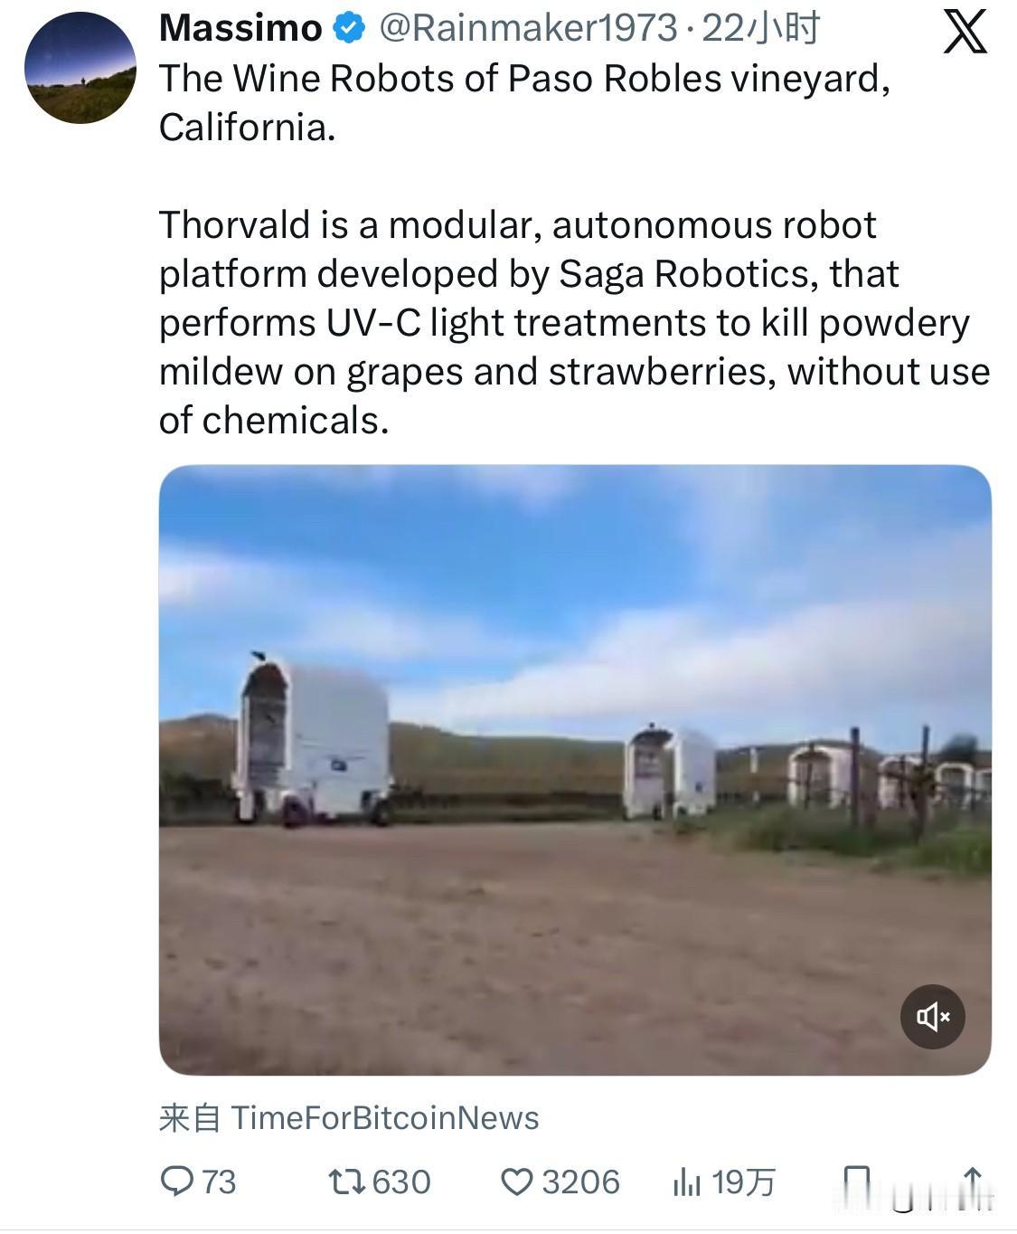This screenshot has width=1017, height=1234.
Task: Open Massimo's profile avatar picture
Action: (80, 68)
